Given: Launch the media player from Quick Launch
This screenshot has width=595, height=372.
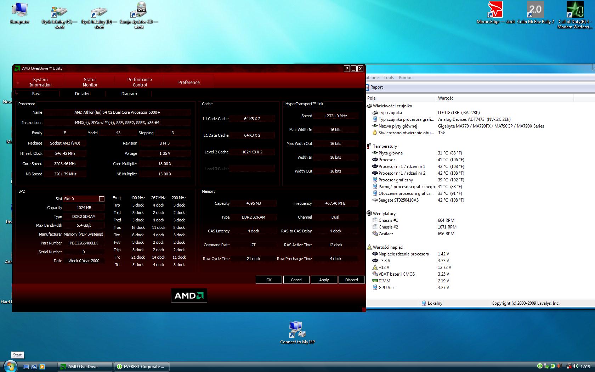Looking at the screenshot, I should pos(42,367).
